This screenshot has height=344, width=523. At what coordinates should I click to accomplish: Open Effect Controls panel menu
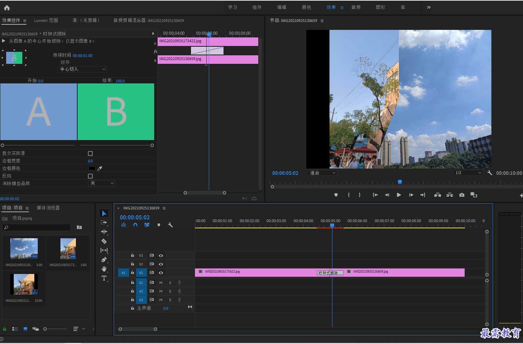[25, 21]
